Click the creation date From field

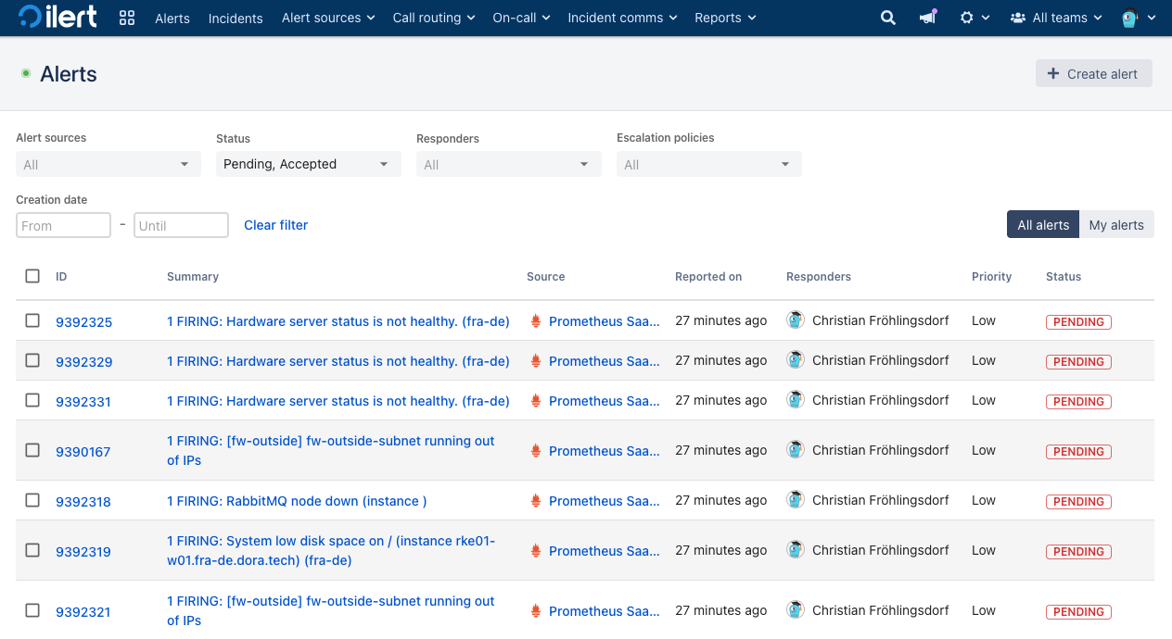pos(63,225)
